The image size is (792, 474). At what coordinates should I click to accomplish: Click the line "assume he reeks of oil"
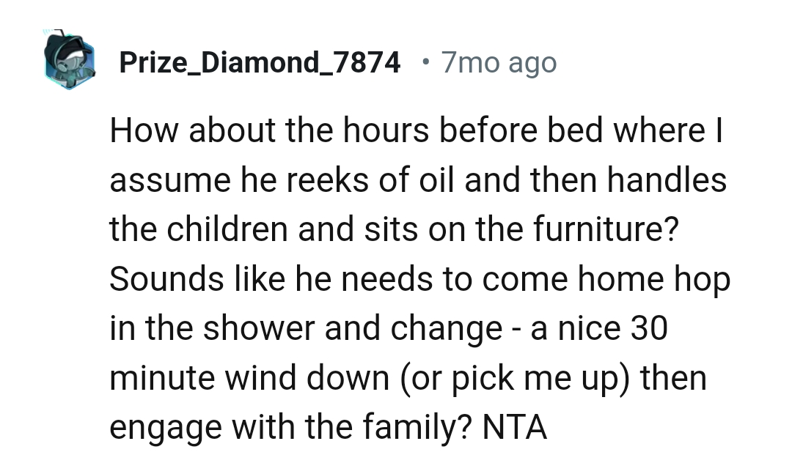418,180
